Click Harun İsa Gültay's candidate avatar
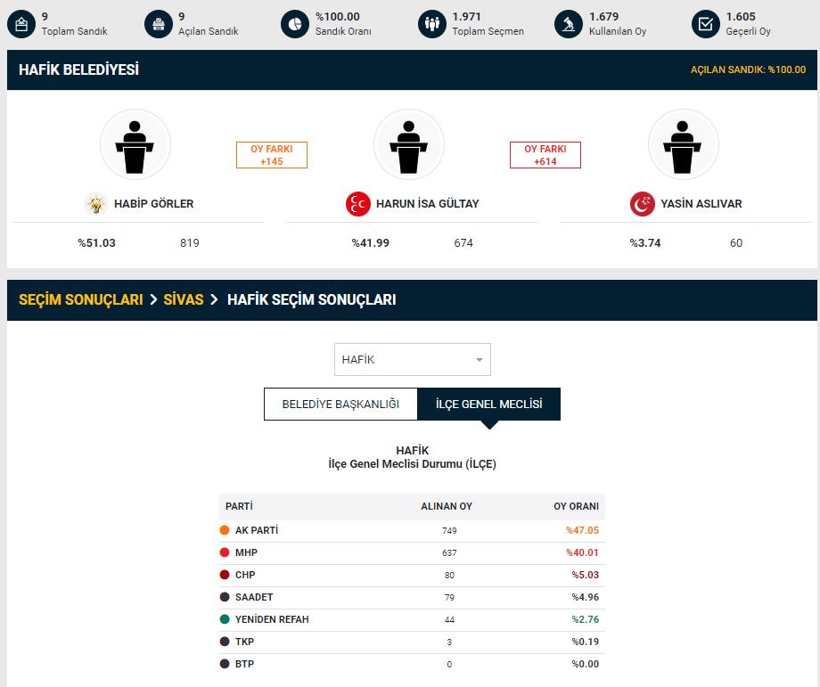The height and width of the screenshot is (687, 820). click(409, 145)
